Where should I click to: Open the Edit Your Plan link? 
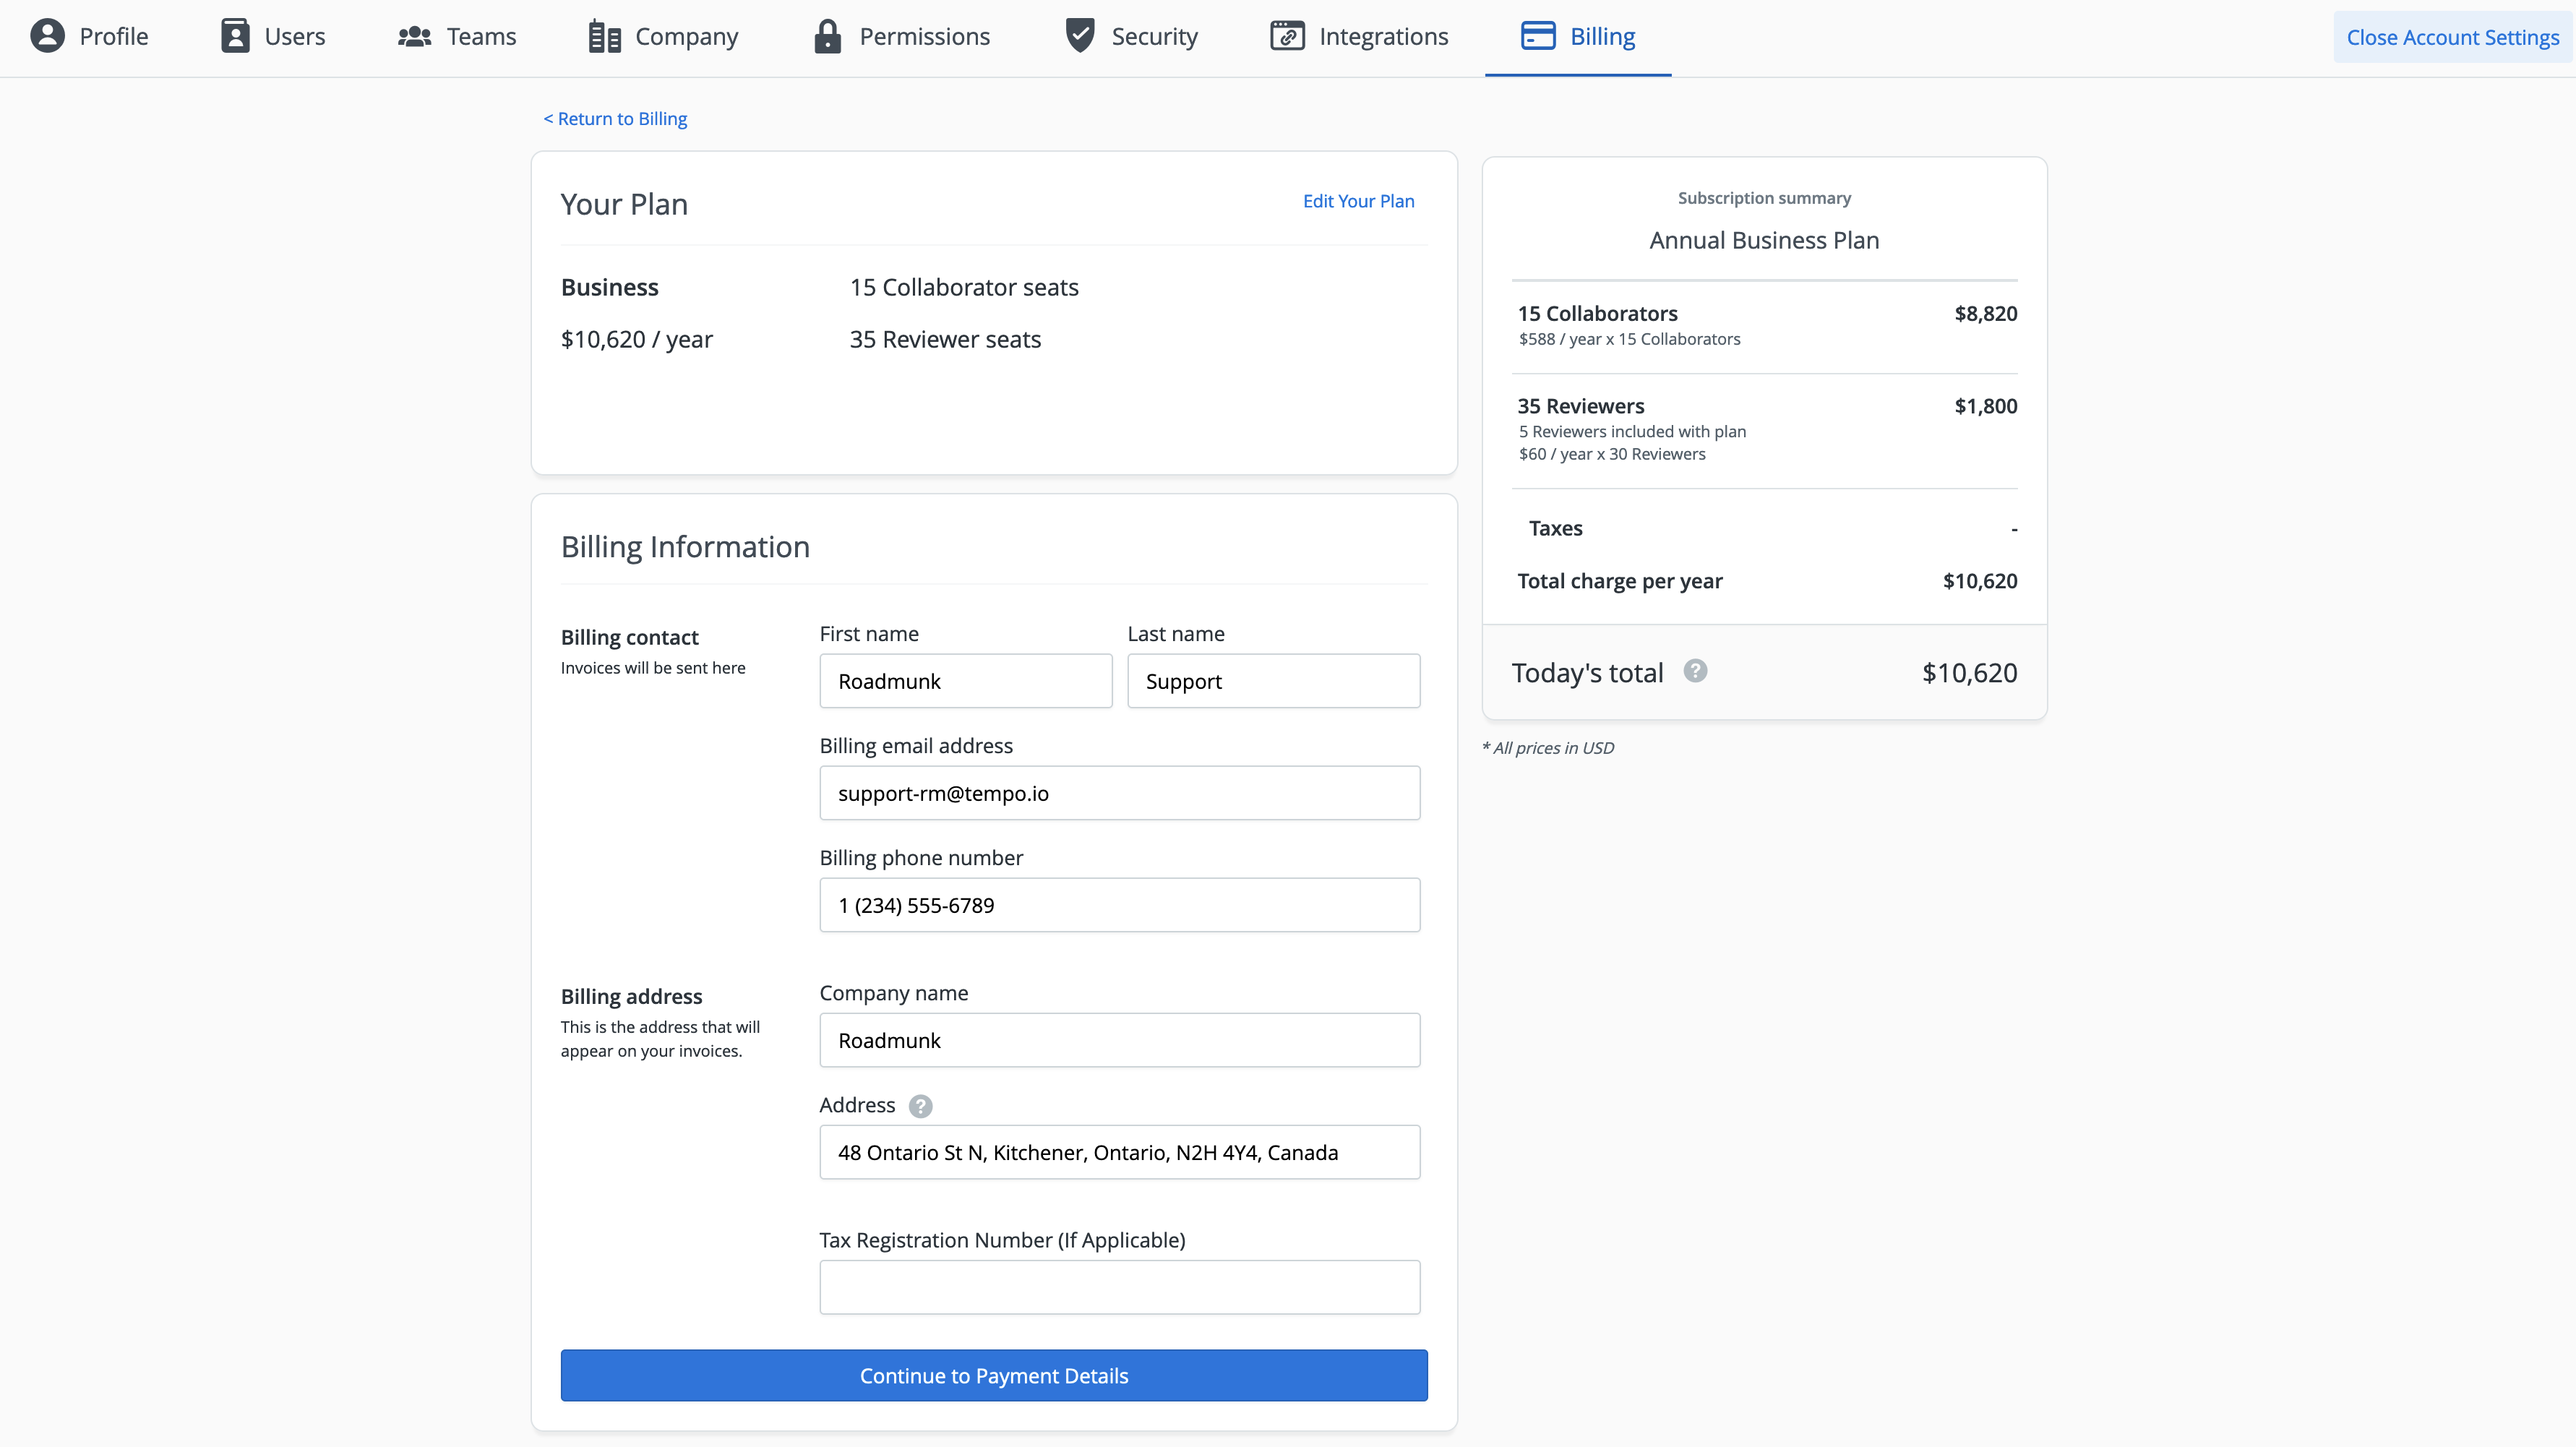coord(1358,201)
